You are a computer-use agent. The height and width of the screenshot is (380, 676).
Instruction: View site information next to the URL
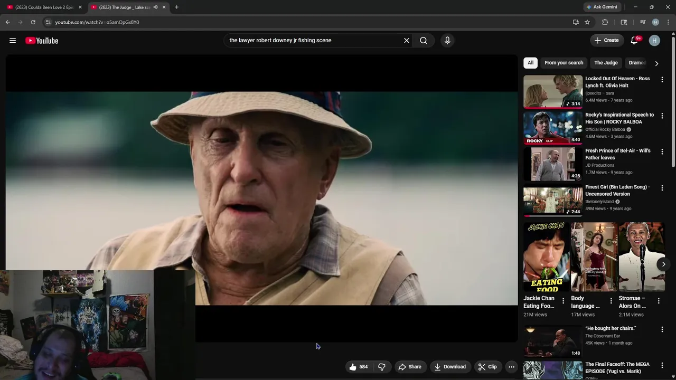(48, 22)
